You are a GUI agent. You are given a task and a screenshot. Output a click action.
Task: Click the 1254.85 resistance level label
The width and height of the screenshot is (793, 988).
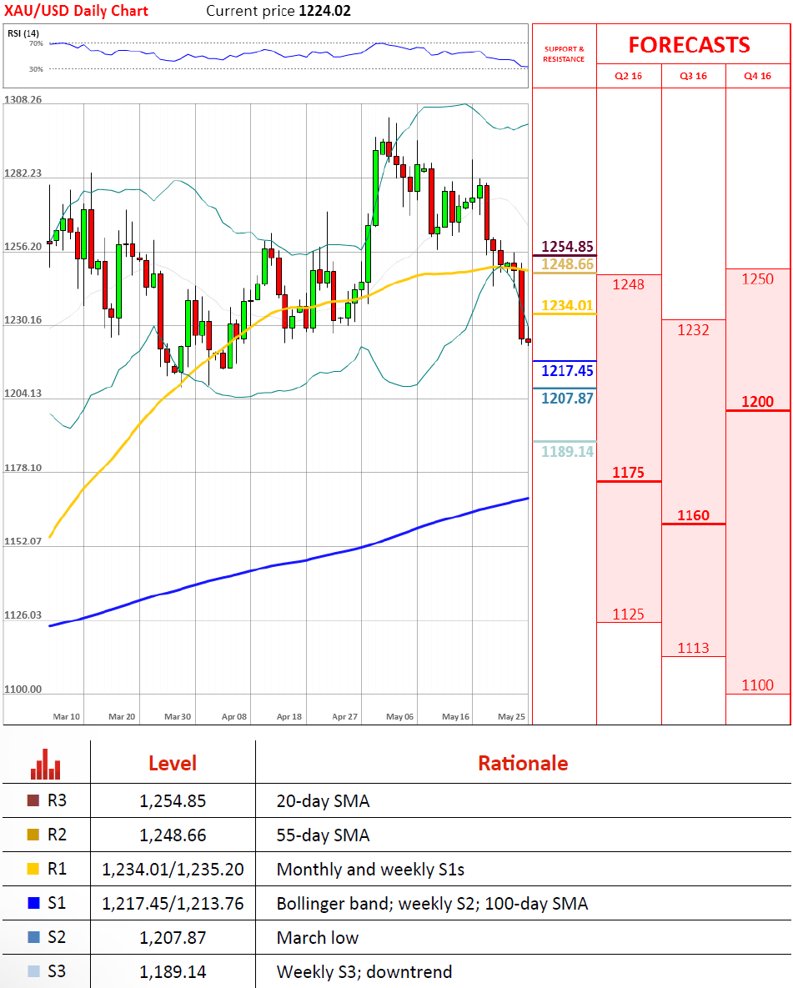567,247
